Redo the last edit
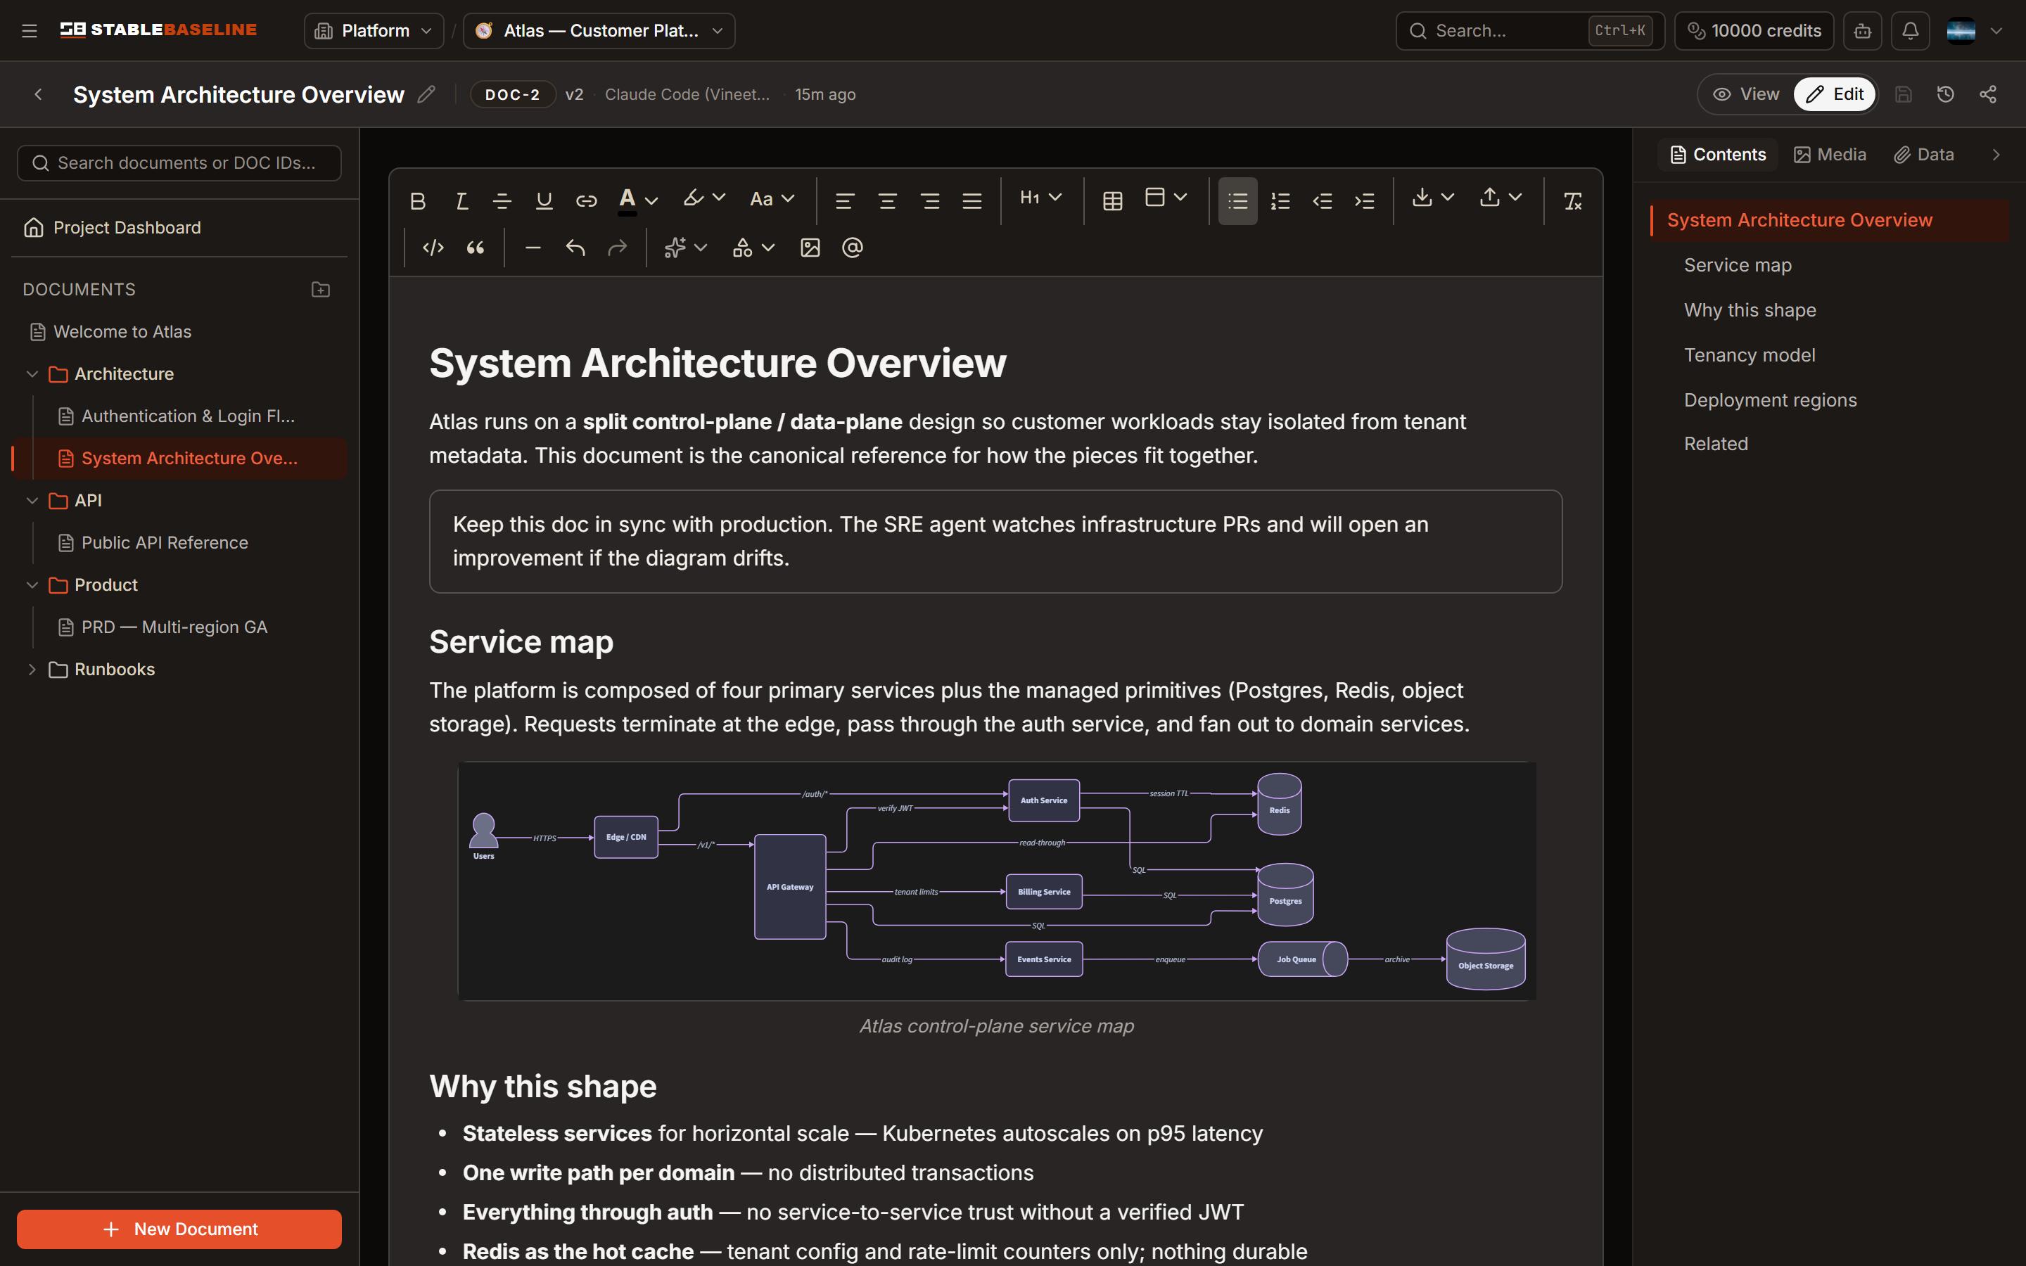Viewport: 2026px width, 1266px height. (617, 248)
